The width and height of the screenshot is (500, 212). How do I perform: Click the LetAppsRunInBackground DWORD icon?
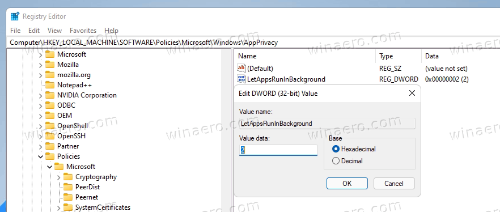click(x=241, y=79)
